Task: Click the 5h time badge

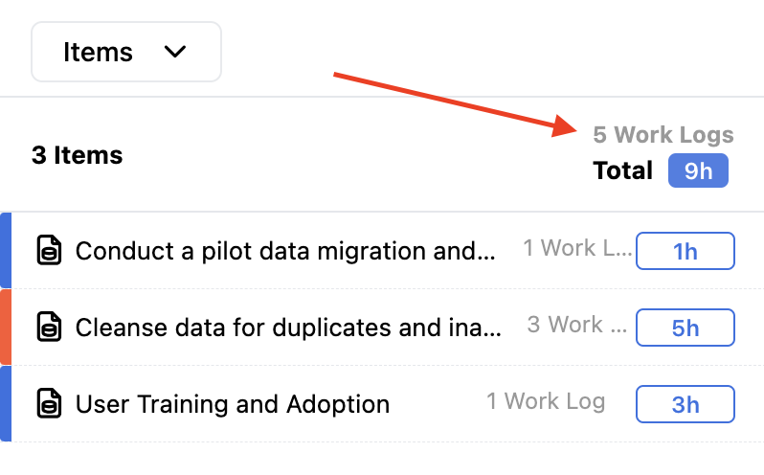Action: point(685,328)
